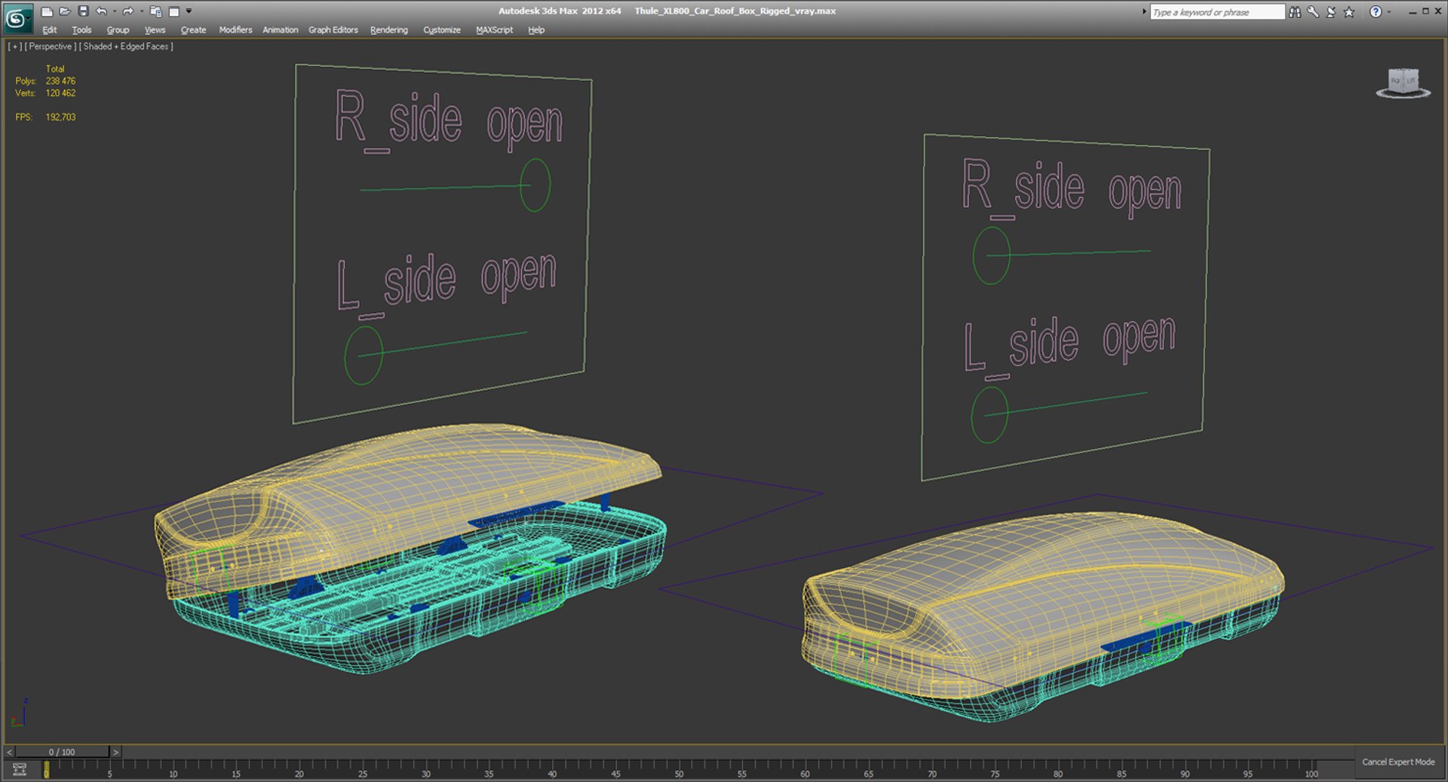Click the 0 / 100 time slider handle

tap(62, 752)
